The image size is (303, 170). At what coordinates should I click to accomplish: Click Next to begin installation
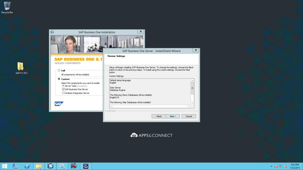coord(173,116)
